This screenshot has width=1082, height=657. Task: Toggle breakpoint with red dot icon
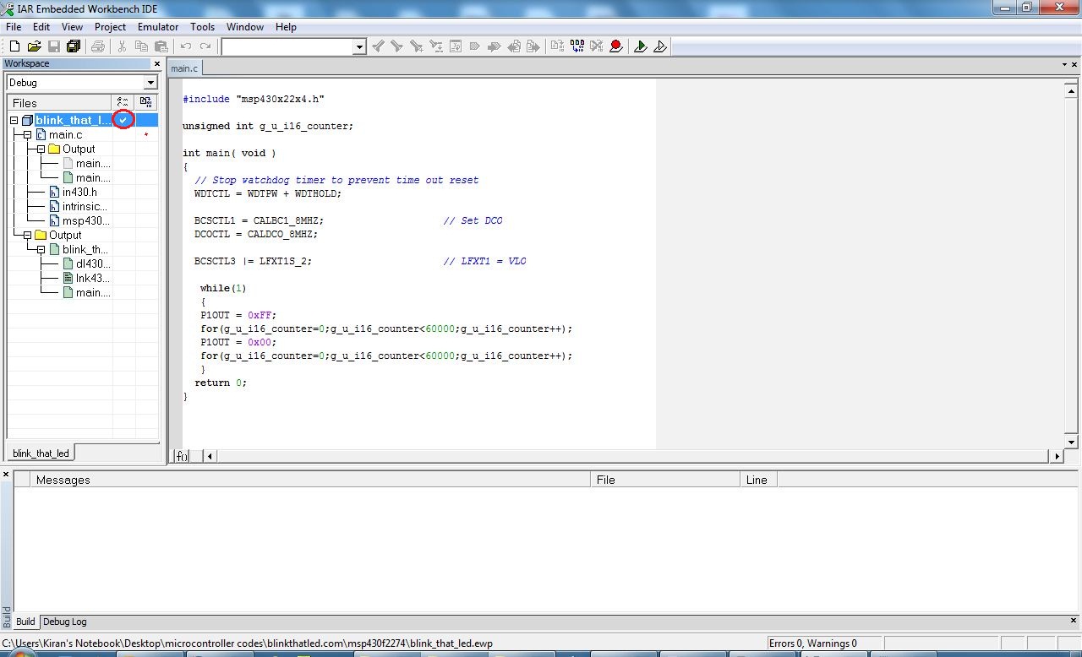(x=616, y=46)
